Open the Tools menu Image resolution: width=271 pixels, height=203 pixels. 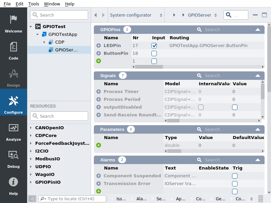[34, 4]
